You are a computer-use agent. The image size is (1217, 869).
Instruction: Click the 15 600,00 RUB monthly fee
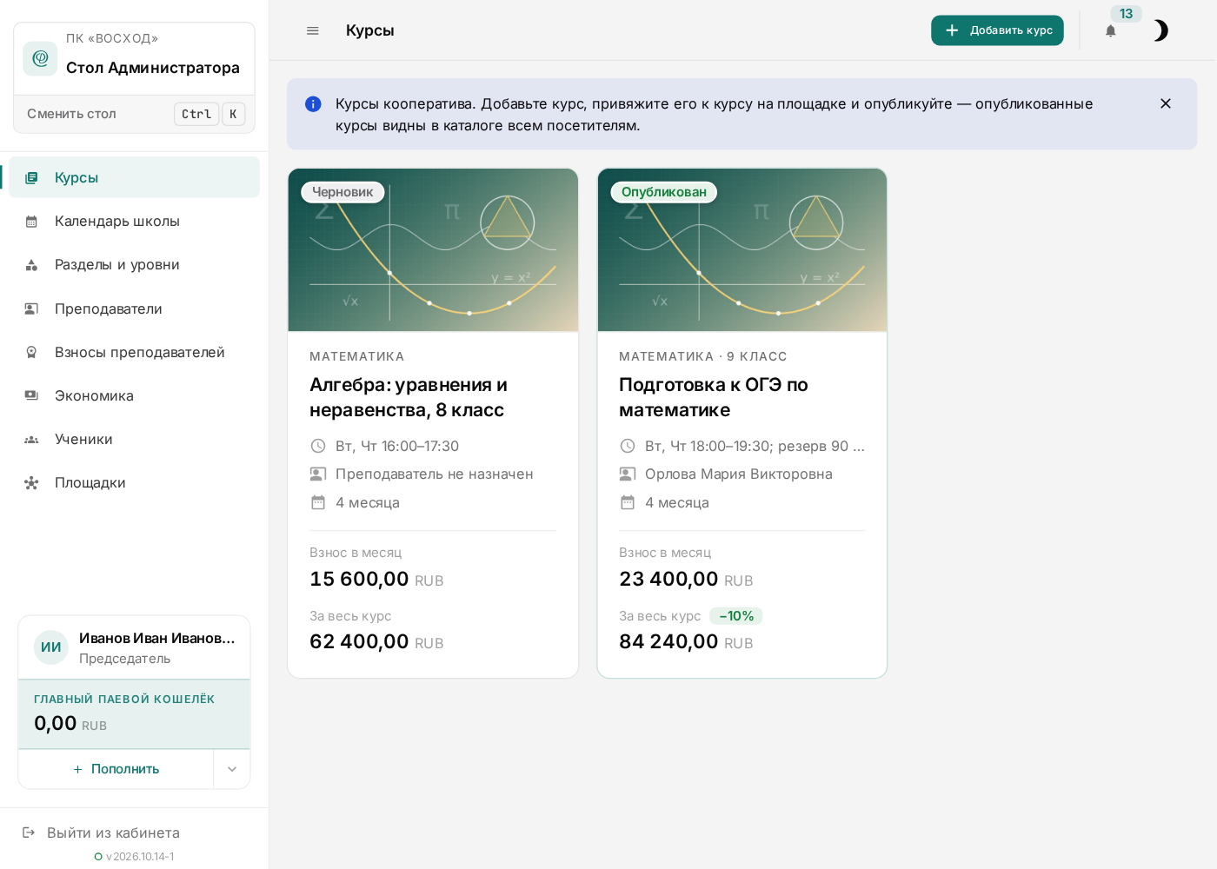(x=376, y=580)
